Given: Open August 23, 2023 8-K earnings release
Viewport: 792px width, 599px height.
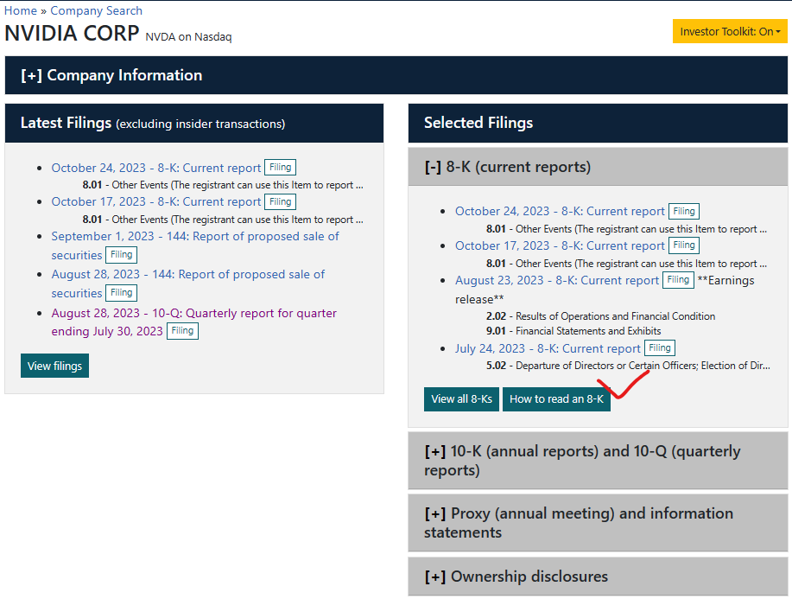Looking at the screenshot, I should click(557, 281).
